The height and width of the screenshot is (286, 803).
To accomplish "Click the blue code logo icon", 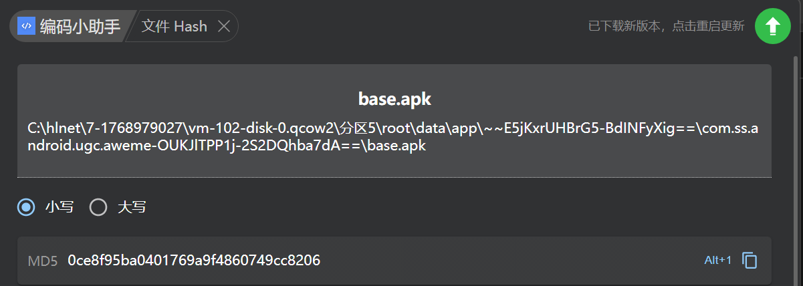I will tap(26, 26).
